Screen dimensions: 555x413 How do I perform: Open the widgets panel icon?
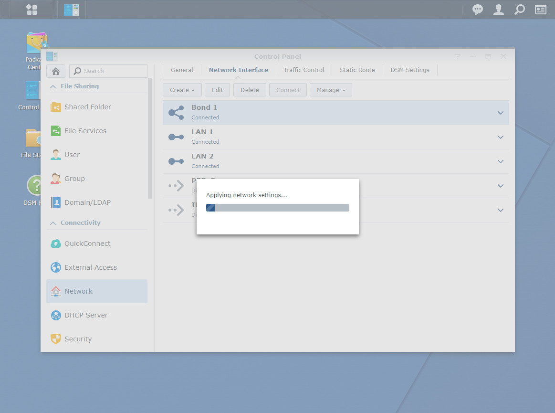(x=540, y=10)
